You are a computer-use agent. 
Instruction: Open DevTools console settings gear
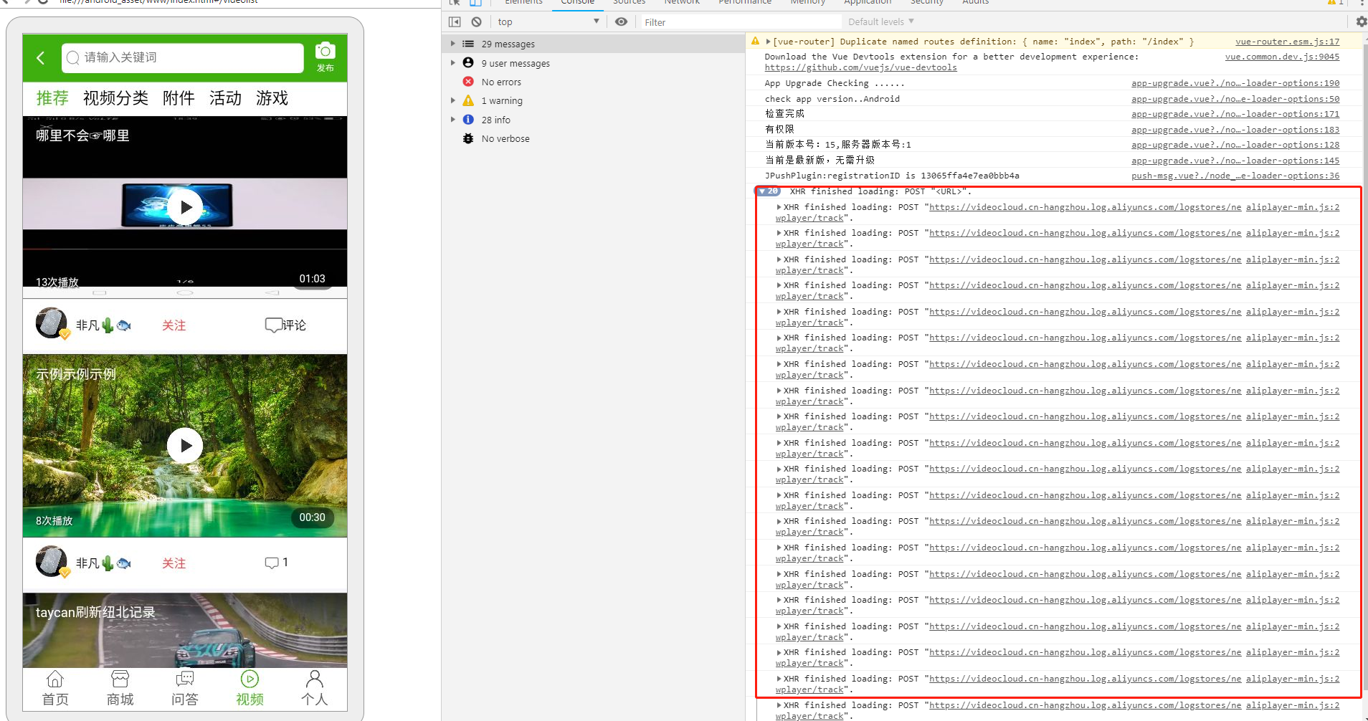coord(1360,21)
